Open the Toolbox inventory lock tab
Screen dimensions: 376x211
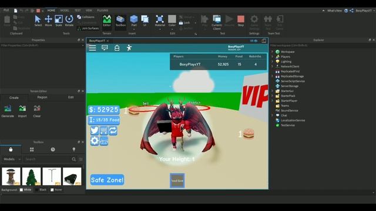pyautogui.click(x=11, y=149)
